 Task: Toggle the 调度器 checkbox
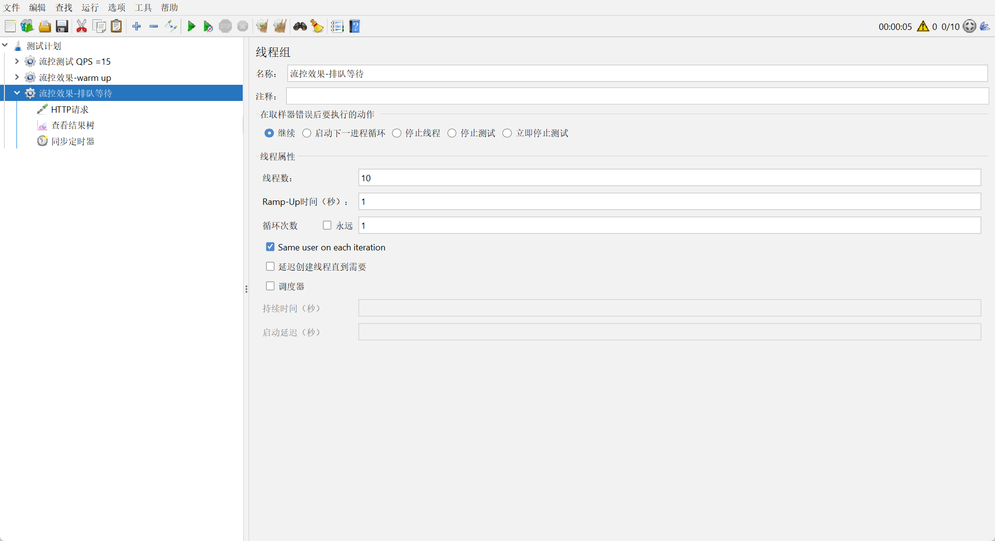[270, 286]
